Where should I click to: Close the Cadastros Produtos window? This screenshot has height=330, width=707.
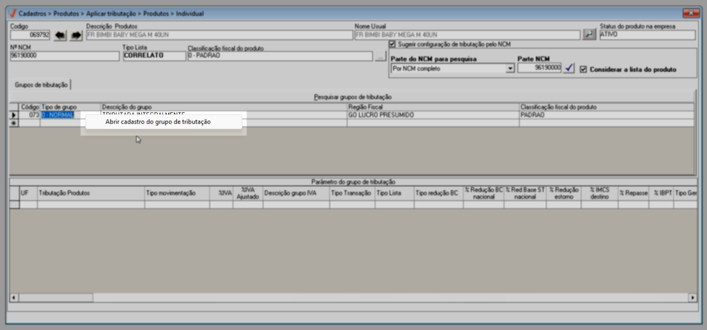point(691,13)
